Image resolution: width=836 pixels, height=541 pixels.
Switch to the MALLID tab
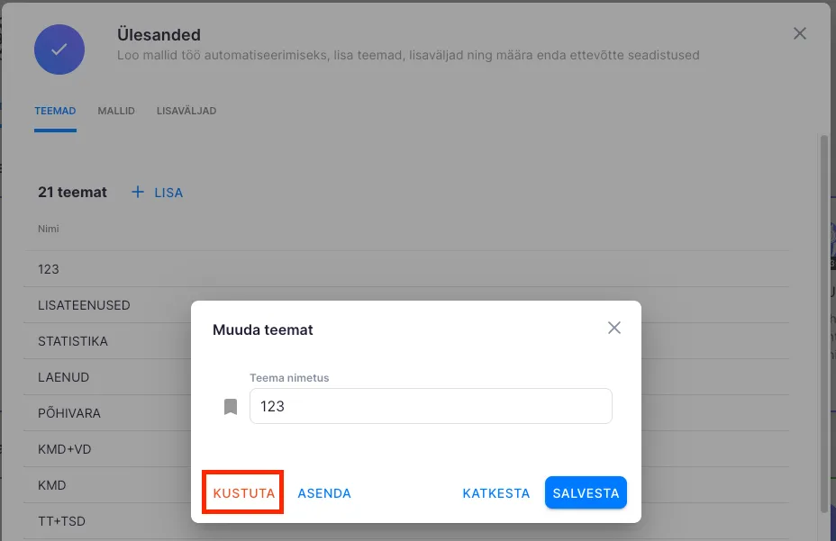[x=116, y=111]
